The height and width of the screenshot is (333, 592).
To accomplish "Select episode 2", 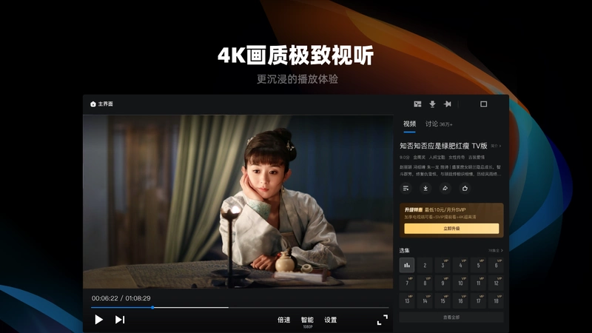I will 425,265.
